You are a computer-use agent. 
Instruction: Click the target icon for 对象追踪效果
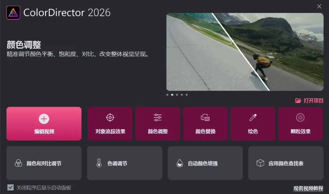pos(110,117)
